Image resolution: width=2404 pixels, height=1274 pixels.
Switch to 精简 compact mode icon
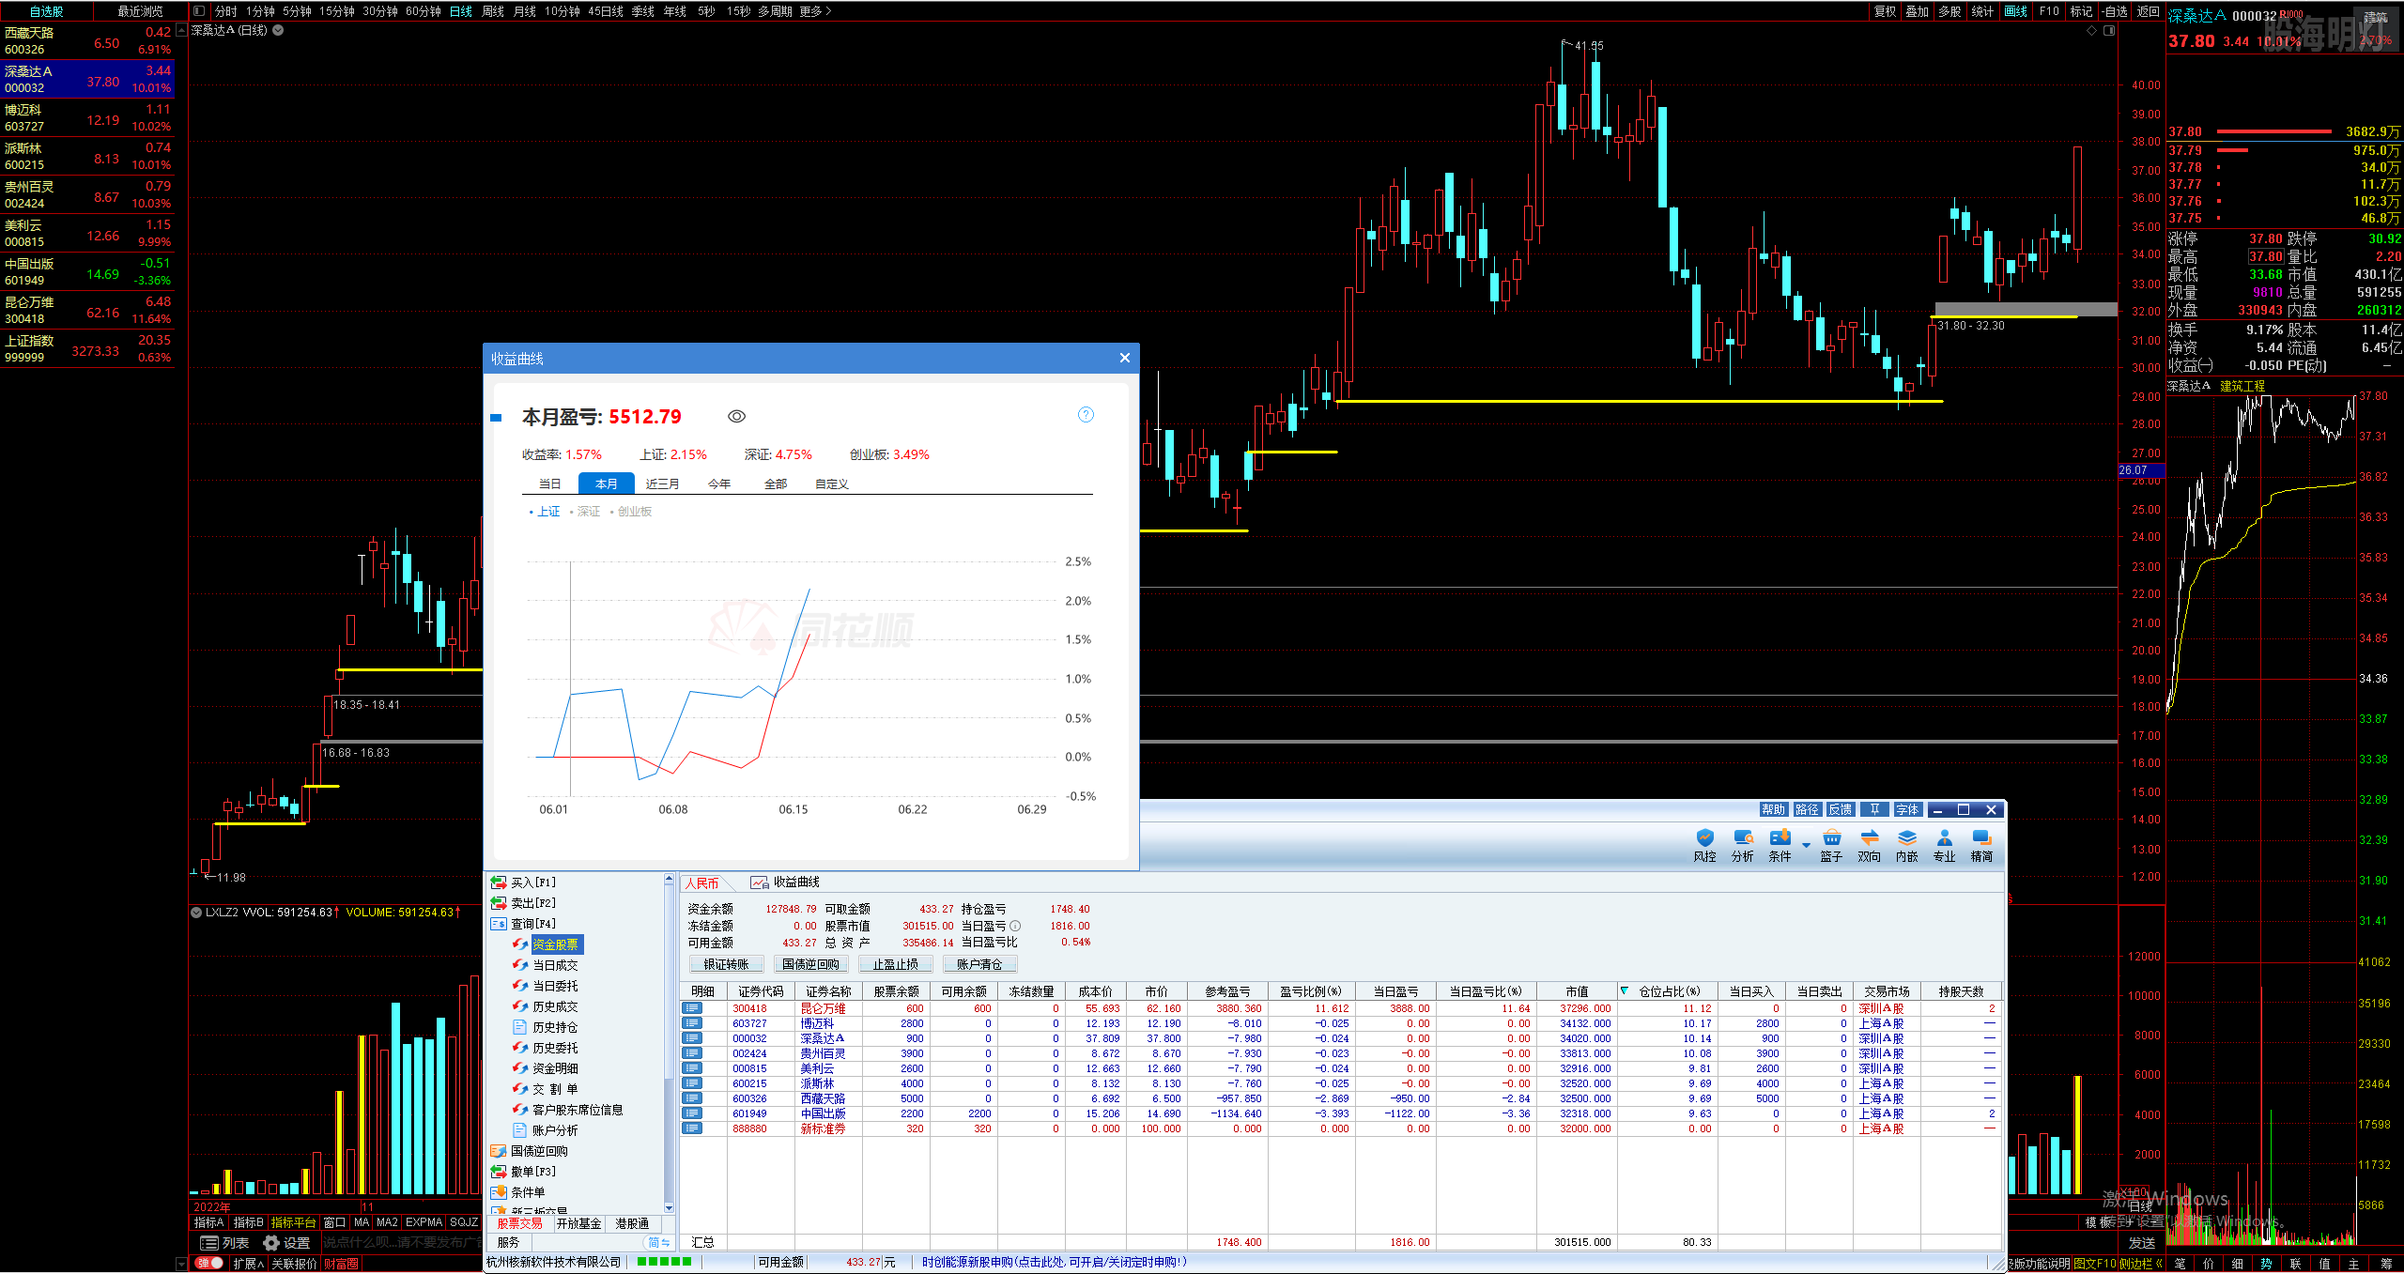point(1981,844)
